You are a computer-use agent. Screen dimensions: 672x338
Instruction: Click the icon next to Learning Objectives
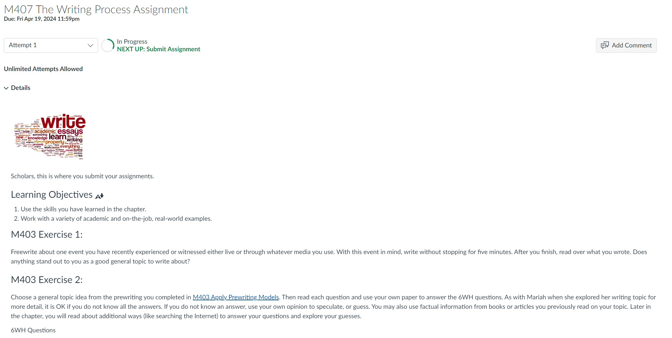[x=99, y=196]
